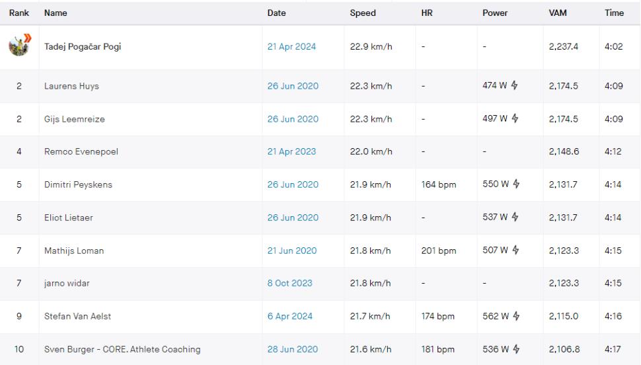This screenshot has height=365, width=641.
Task: Select the name Dimitri Peyskens
Action: pyautogui.click(x=78, y=184)
